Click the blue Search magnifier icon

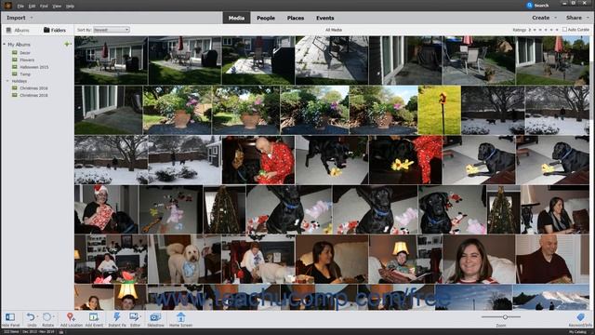click(530, 6)
